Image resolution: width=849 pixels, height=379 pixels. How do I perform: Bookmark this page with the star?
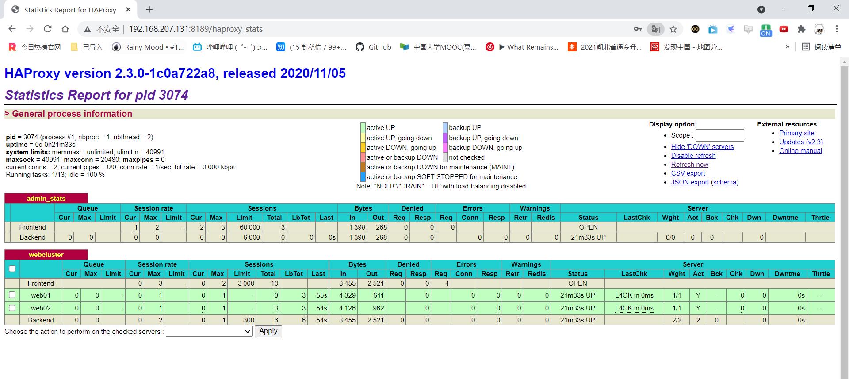[673, 29]
